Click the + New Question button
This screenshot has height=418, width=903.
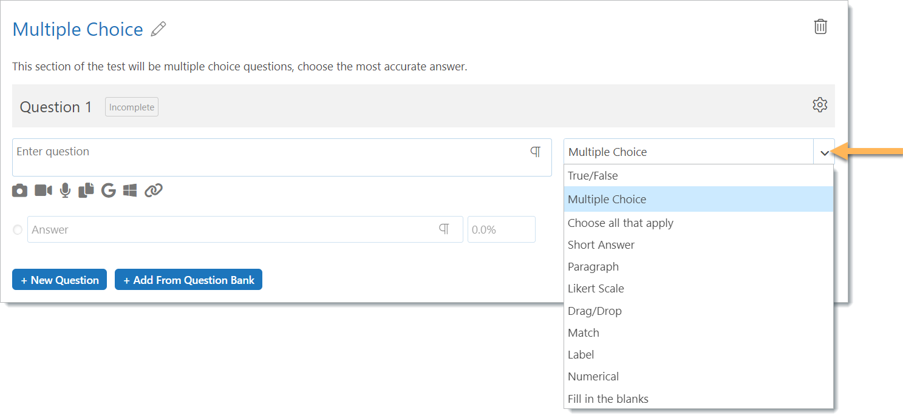tap(60, 280)
